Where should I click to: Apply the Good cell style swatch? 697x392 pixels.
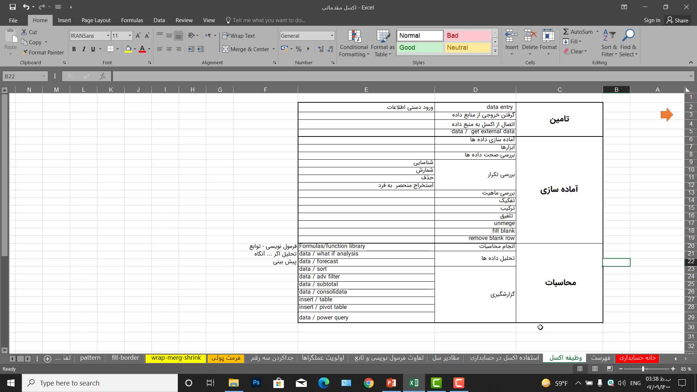click(420, 48)
